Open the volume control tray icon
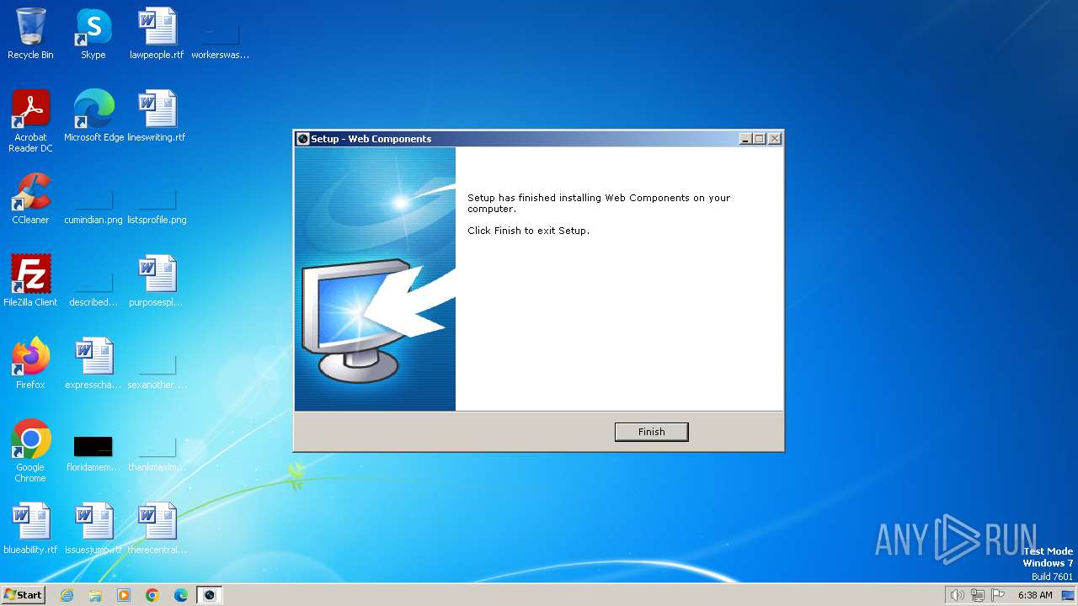The width and height of the screenshot is (1078, 606). (x=957, y=595)
